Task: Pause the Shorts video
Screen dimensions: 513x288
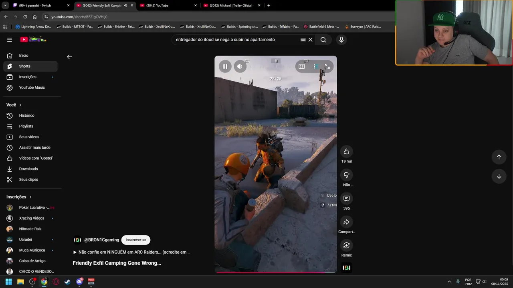Action: click(x=225, y=67)
